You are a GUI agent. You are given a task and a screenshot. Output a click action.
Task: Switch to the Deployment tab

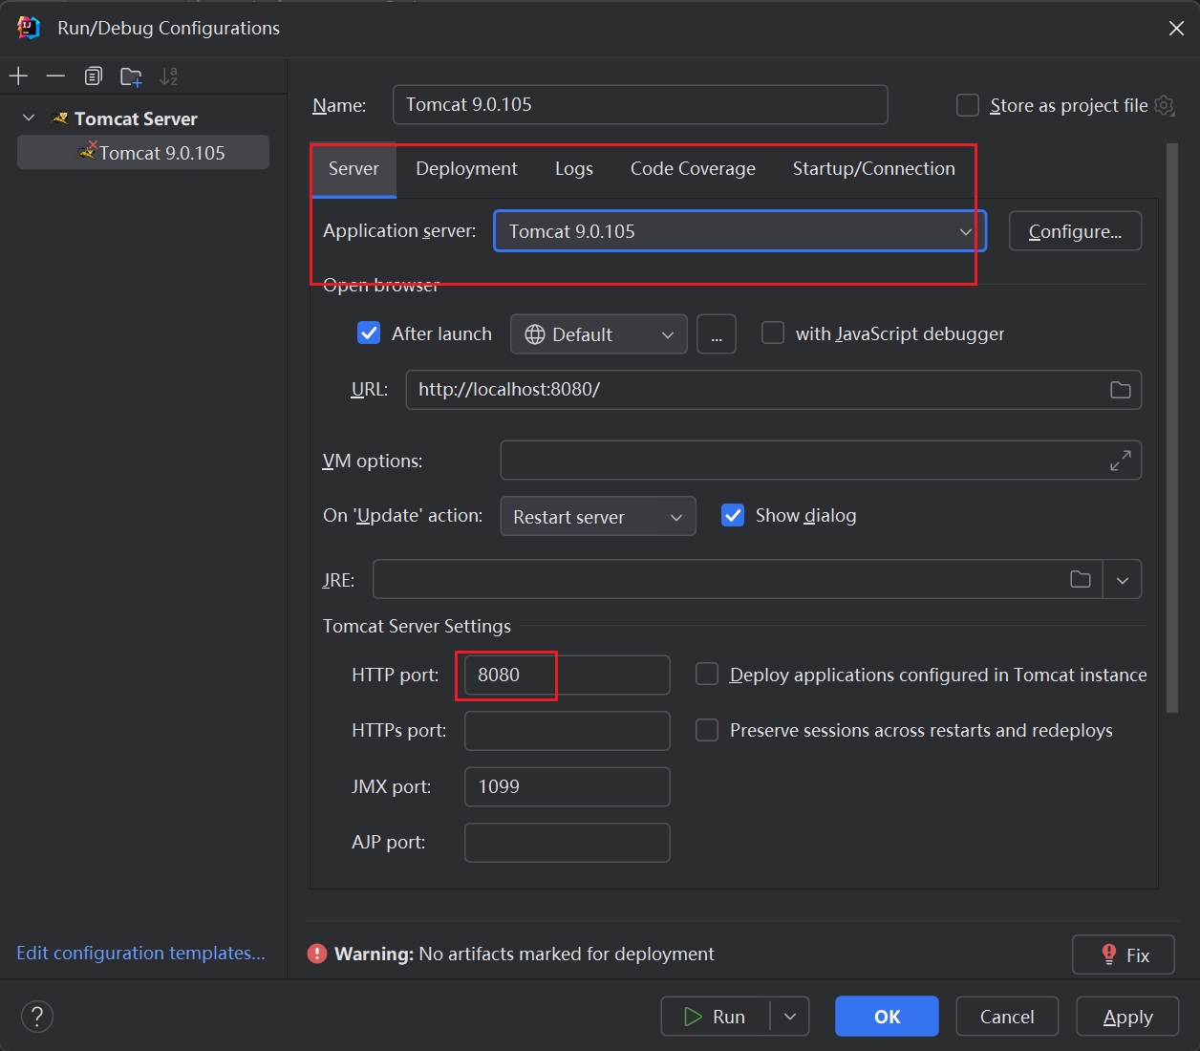tap(466, 169)
